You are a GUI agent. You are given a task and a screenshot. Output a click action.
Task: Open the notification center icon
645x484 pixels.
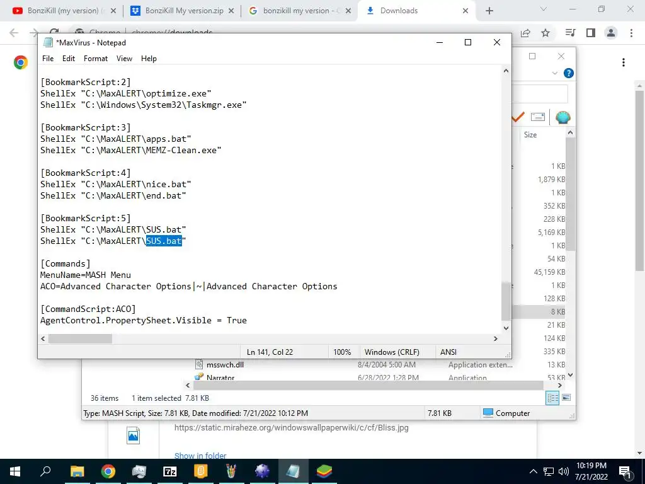point(625,471)
